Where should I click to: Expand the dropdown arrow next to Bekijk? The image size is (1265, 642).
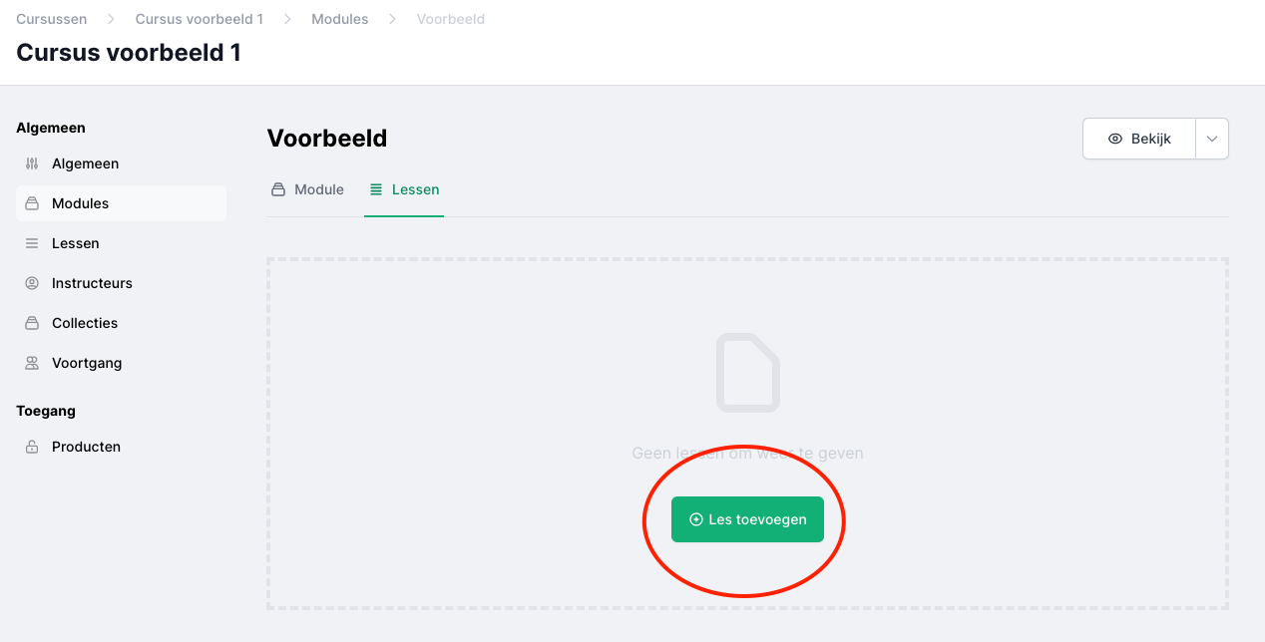coord(1212,139)
